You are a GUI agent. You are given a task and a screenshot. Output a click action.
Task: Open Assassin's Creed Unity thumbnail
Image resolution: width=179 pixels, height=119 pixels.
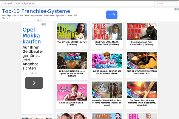point(107,90)
